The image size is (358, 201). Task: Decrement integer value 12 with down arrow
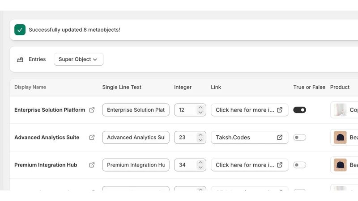pyautogui.click(x=200, y=113)
